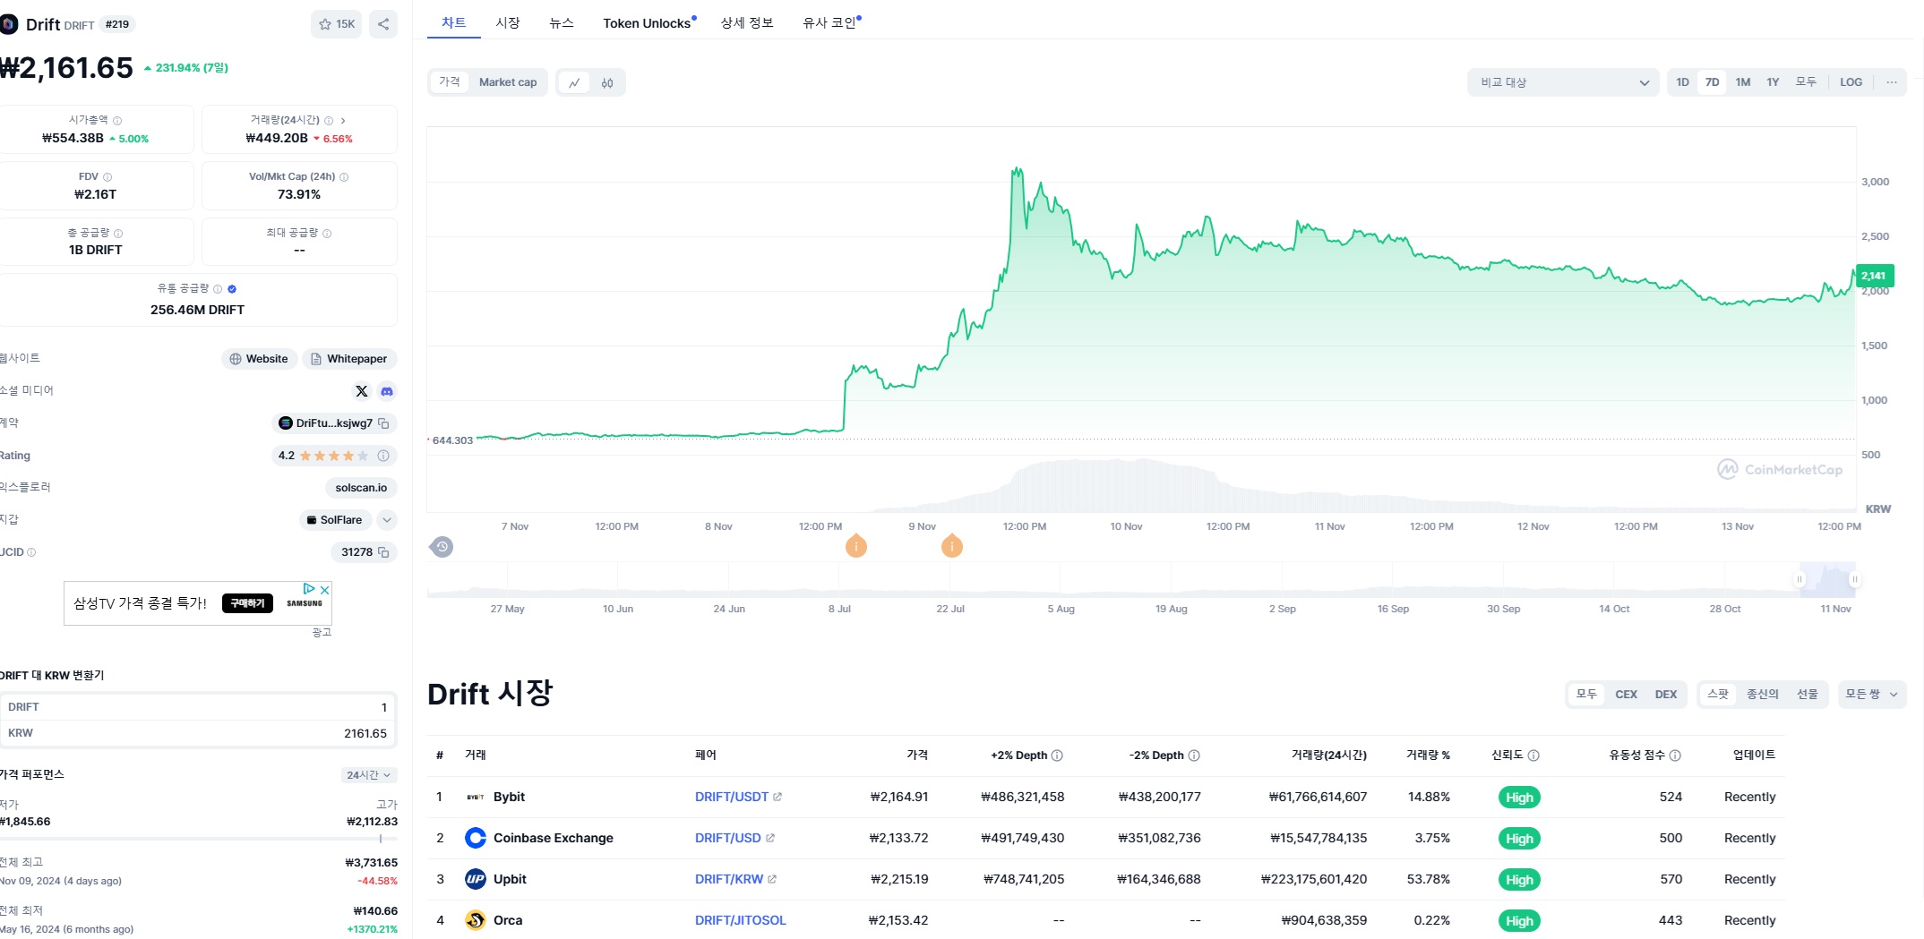Open +2% Depth column info icon
This screenshot has height=939, width=1924.
pyautogui.click(x=1057, y=755)
